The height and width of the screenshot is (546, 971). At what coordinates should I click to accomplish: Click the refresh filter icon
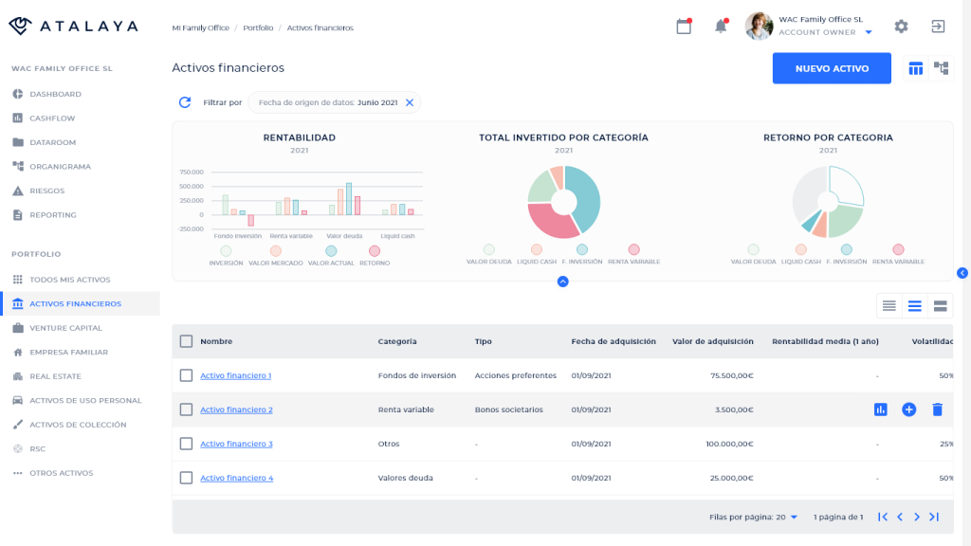point(185,102)
